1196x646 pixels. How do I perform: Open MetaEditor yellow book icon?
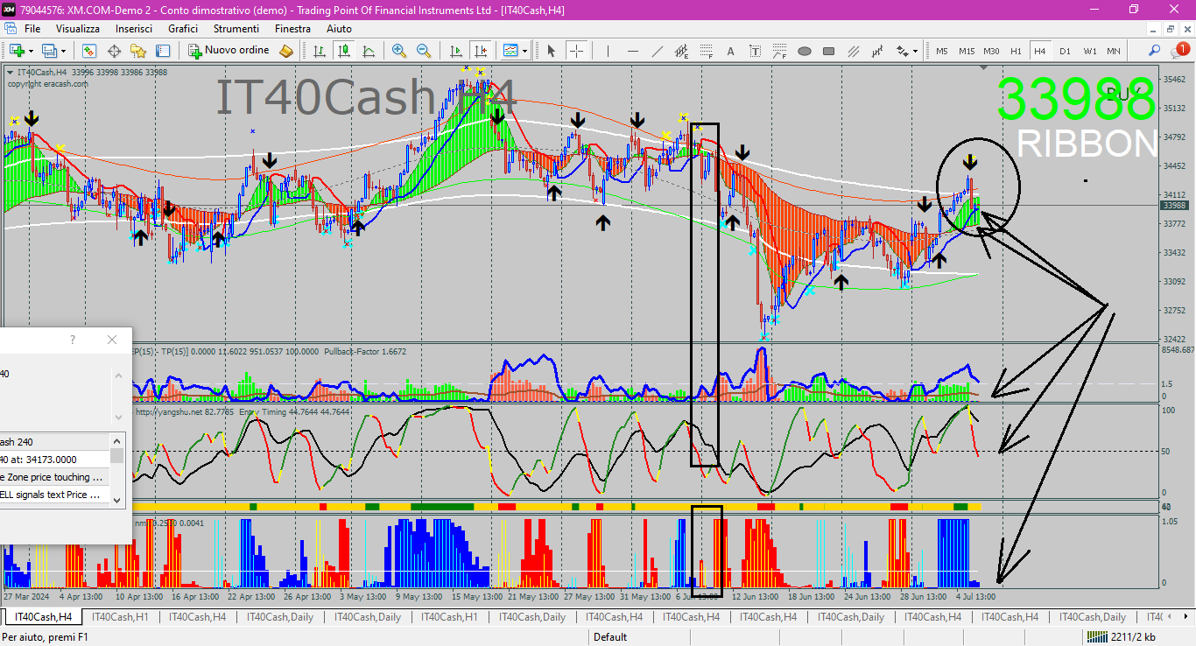point(286,51)
